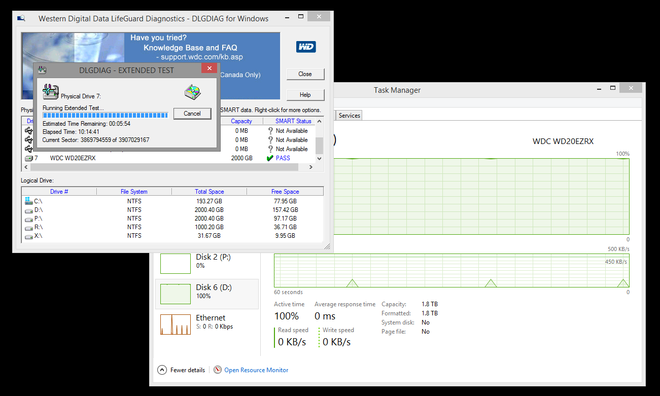Switch to the Services tab in Task Manager
The height and width of the screenshot is (396, 660).
pyautogui.click(x=350, y=116)
